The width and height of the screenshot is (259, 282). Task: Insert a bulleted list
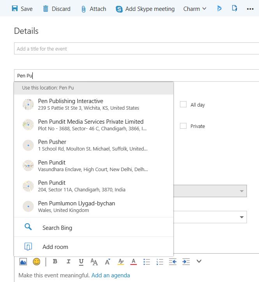point(146,262)
